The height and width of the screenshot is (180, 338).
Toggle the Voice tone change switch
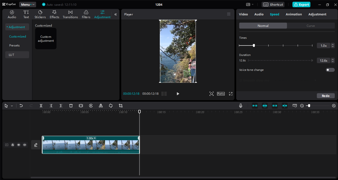(x=330, y=70)
